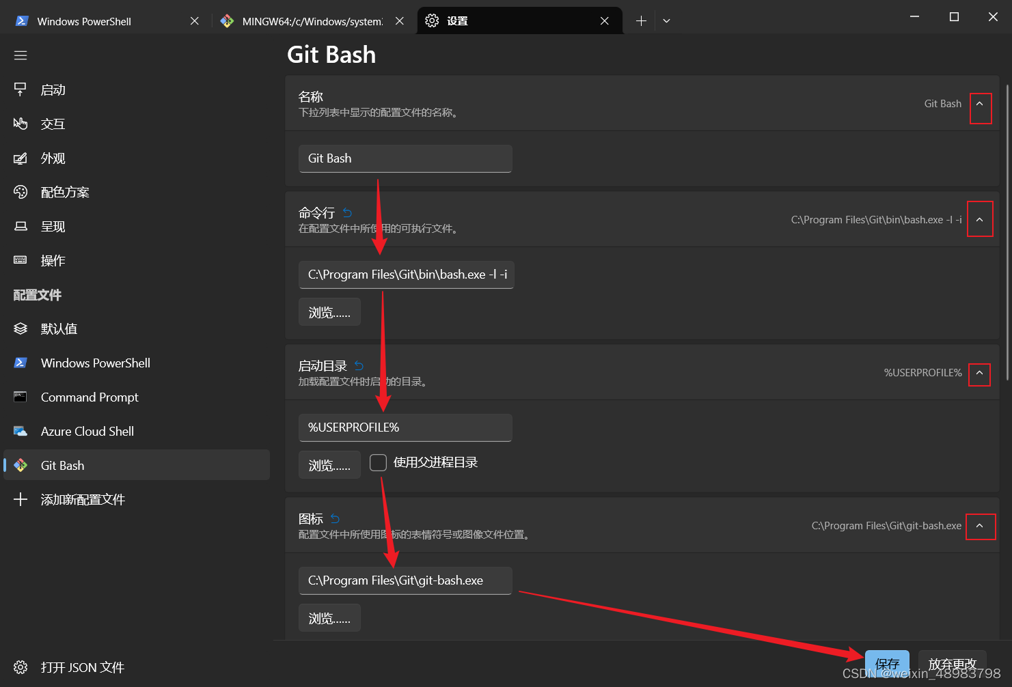Image resolution: width=1012 pixels, height=687 pixels.
Task: Close the Windows PowerShell tab
Action: pos(195,21)
